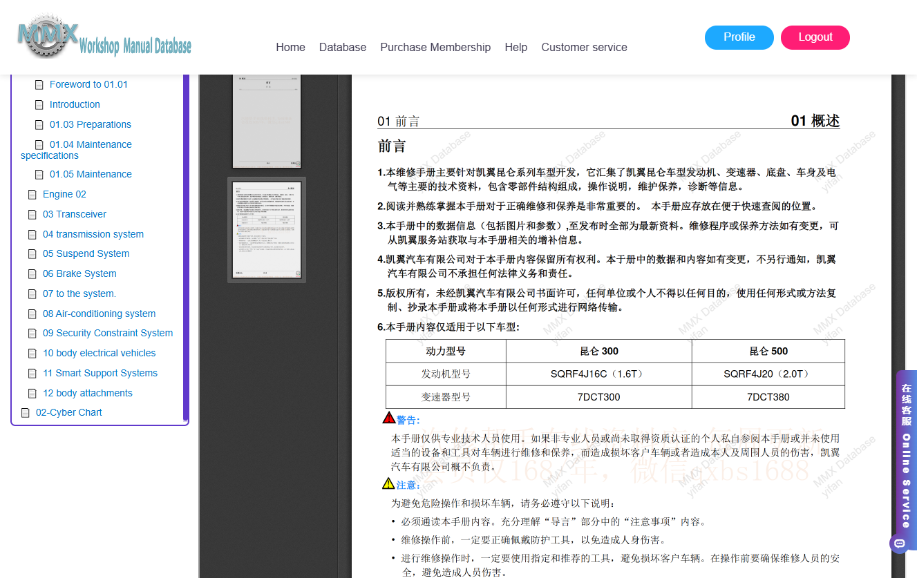Click document icon beside 04 transmission system
Screen dimensions: 917x578
pyautogui.click(x=32, y=235)
